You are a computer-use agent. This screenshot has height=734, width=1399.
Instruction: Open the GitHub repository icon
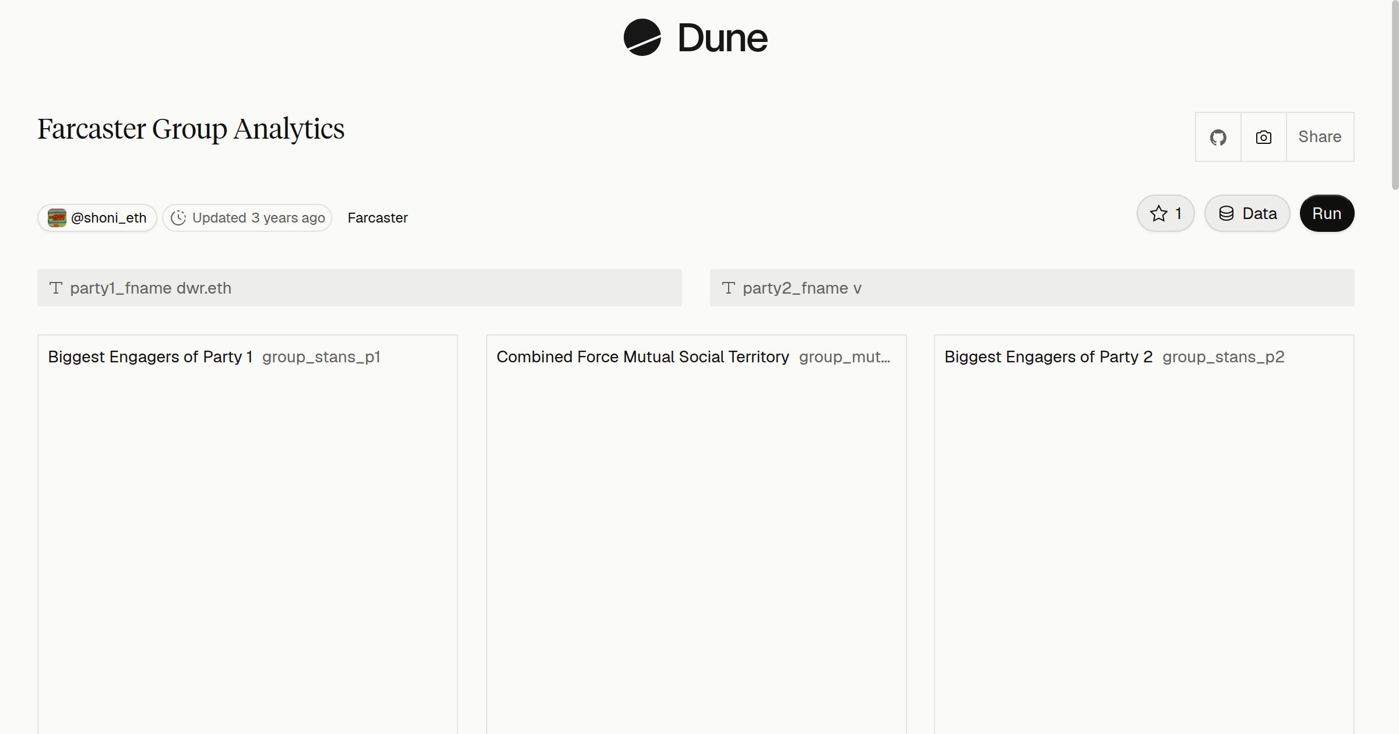1218,137
